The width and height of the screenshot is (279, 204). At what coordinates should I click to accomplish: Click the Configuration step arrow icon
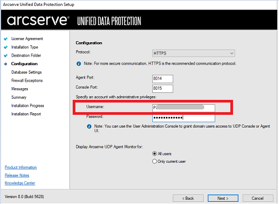coord(6,64)
